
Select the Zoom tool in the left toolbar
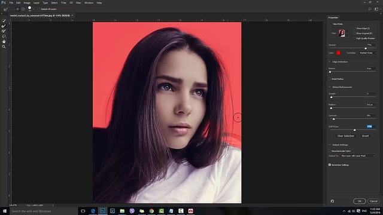click(4, 47)
